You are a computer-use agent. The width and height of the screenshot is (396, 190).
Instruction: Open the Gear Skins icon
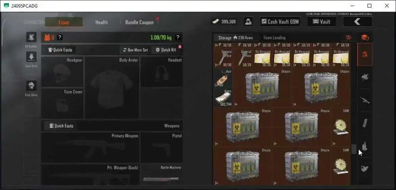point(31,86)
